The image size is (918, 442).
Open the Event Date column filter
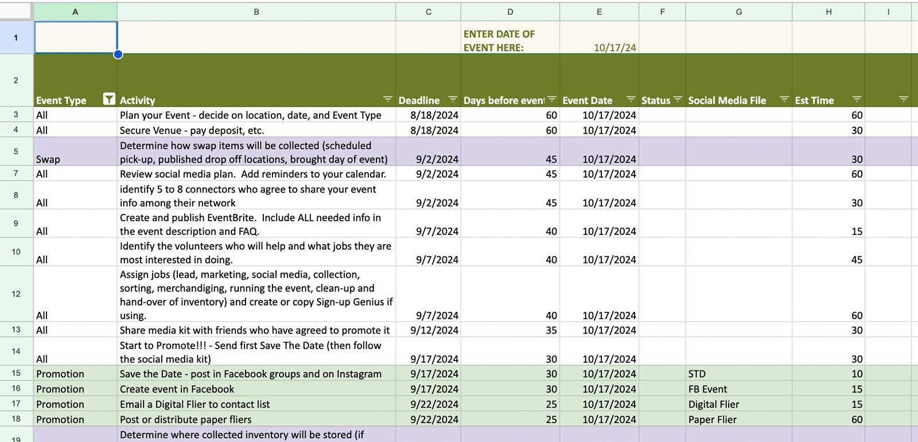[631, 99]
